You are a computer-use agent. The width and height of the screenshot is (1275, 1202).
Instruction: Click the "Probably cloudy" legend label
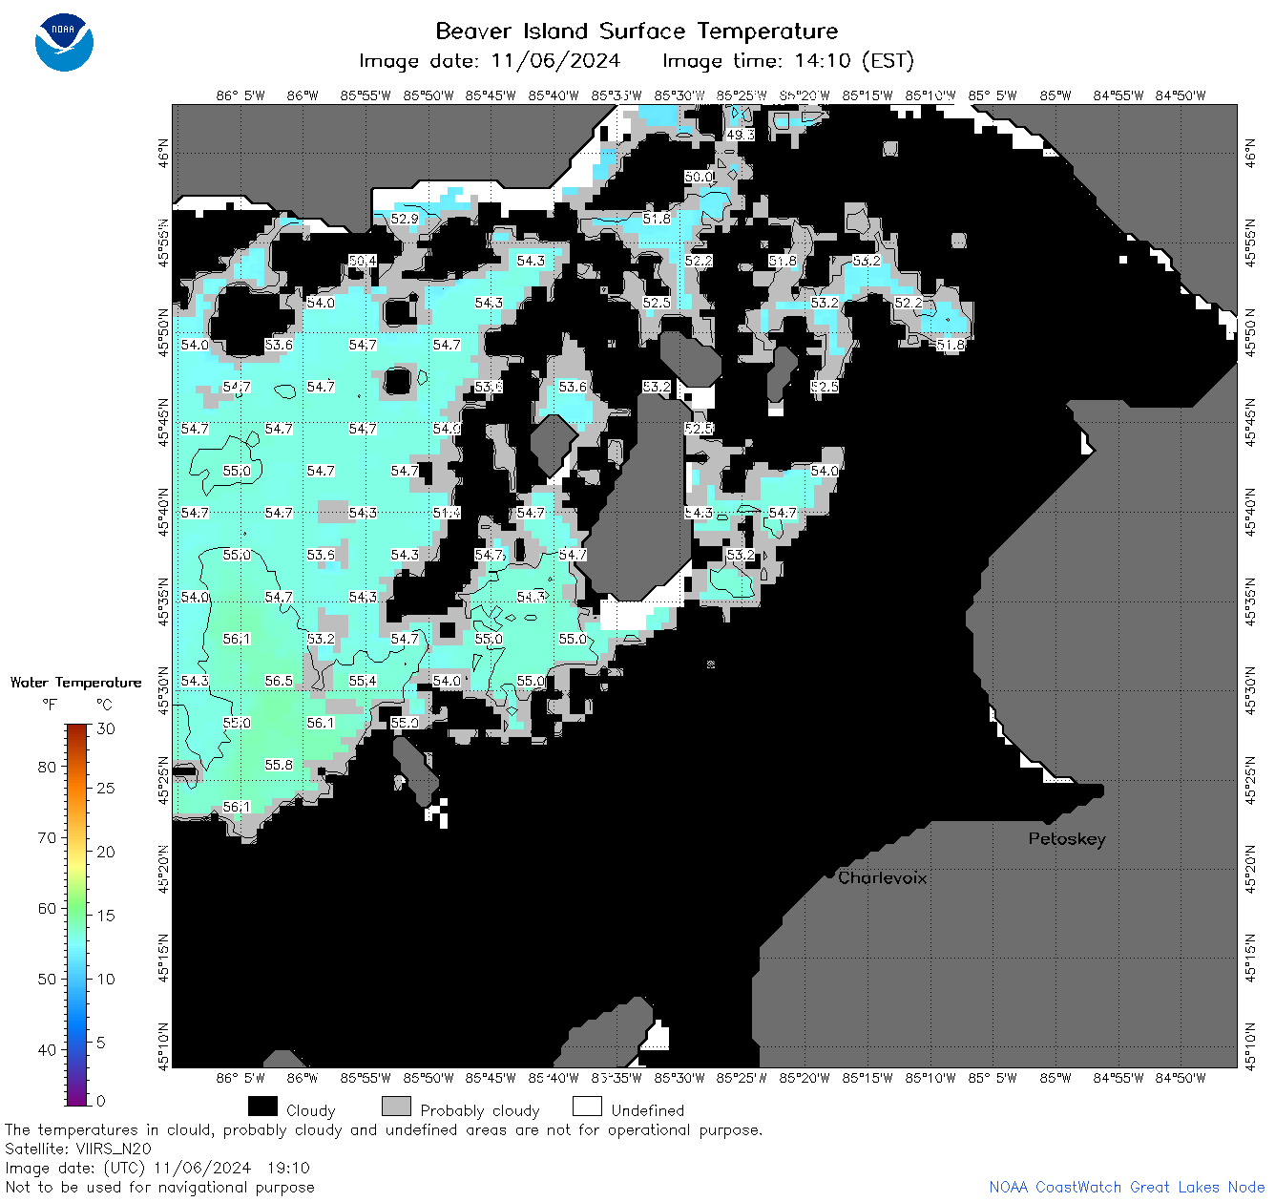(480, 1110)
